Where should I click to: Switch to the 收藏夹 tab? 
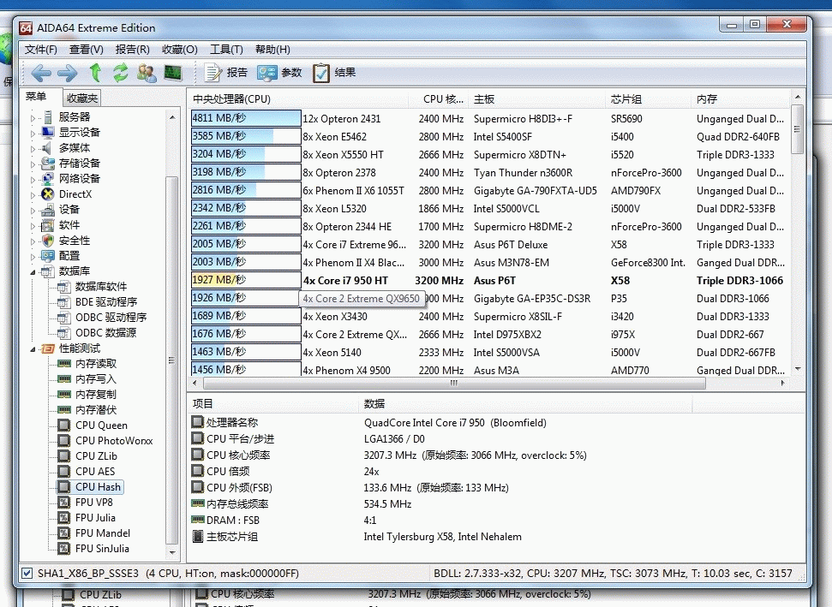(x=83, y=98)
